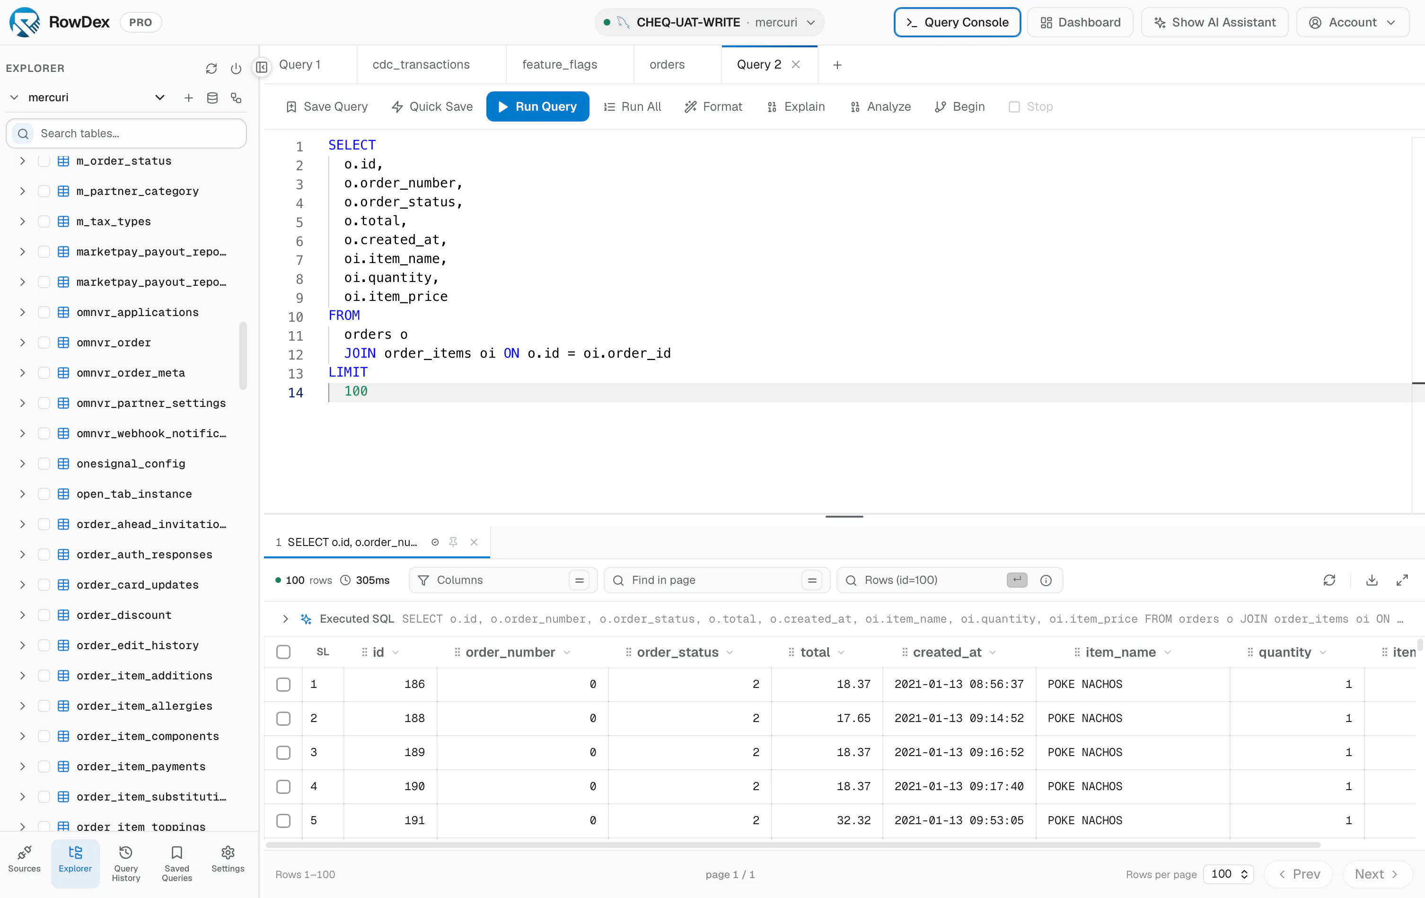
Task: Close the SELECT result tab
Action: pyautogui.click(x=474, y=542)
